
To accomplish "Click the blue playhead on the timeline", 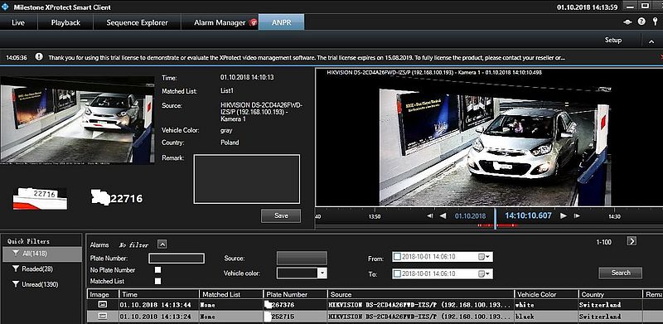I will [x=495, y=219].
